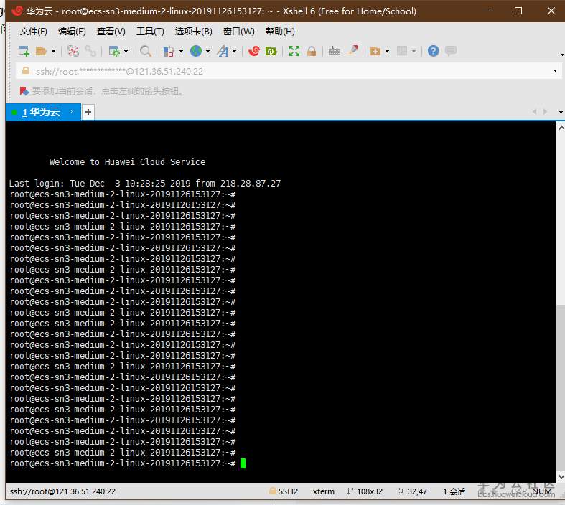
Task: Open the 帮助(H) menu
Action: pyautogui.click(x=280, y=32)
